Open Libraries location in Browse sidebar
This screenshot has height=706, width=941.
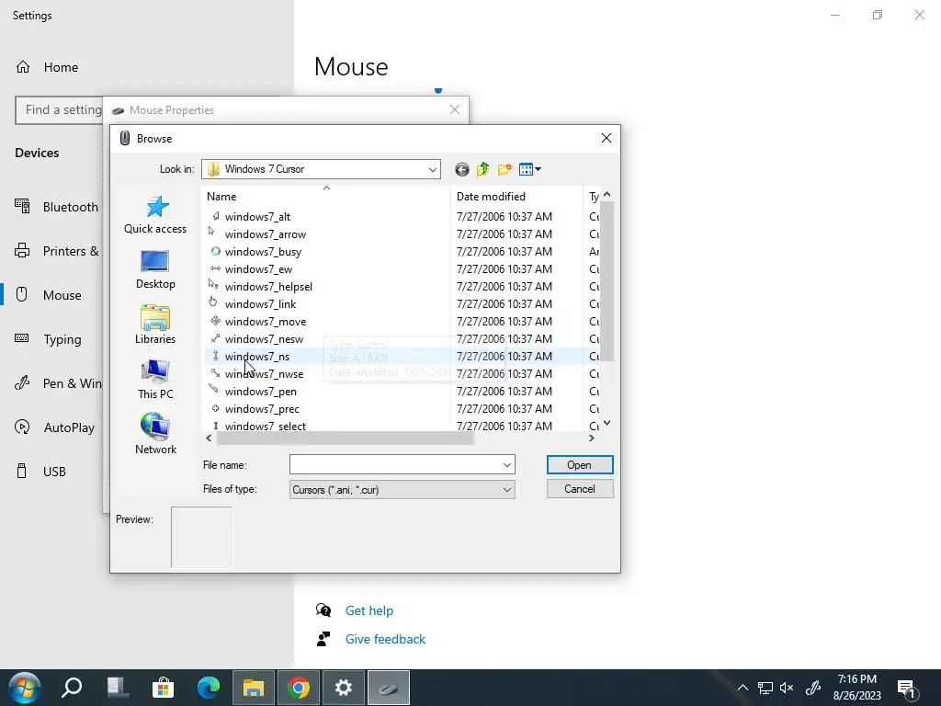pos(155,325)
